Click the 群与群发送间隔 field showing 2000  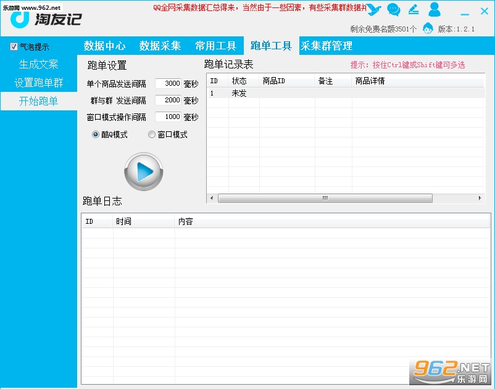point(168,100)
